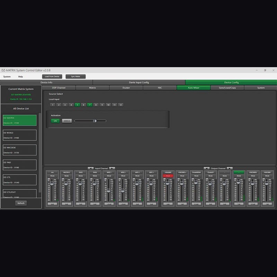Mute the WR2 l input channel

click(x=109, y=176)
